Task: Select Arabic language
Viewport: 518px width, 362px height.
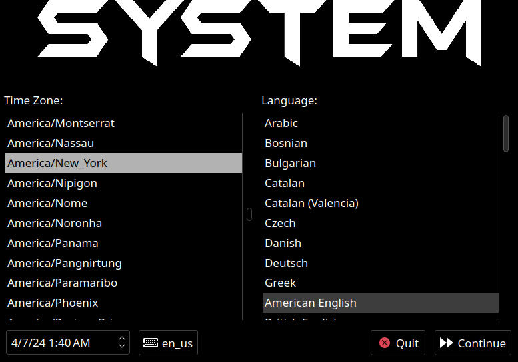Action: click(281, 123)
